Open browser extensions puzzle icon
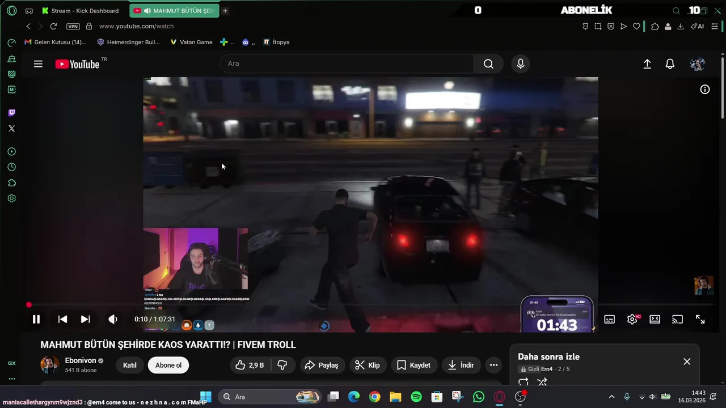The image size is (726, 408). [x=655, y=26]
